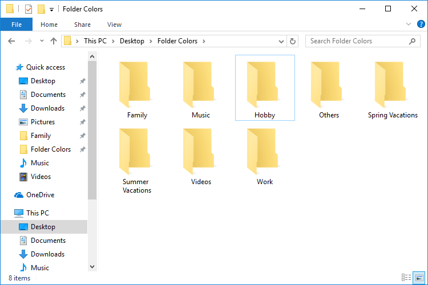Refresh the Folder Colors view
Screen dimensions: 428x285
point(293,41)
